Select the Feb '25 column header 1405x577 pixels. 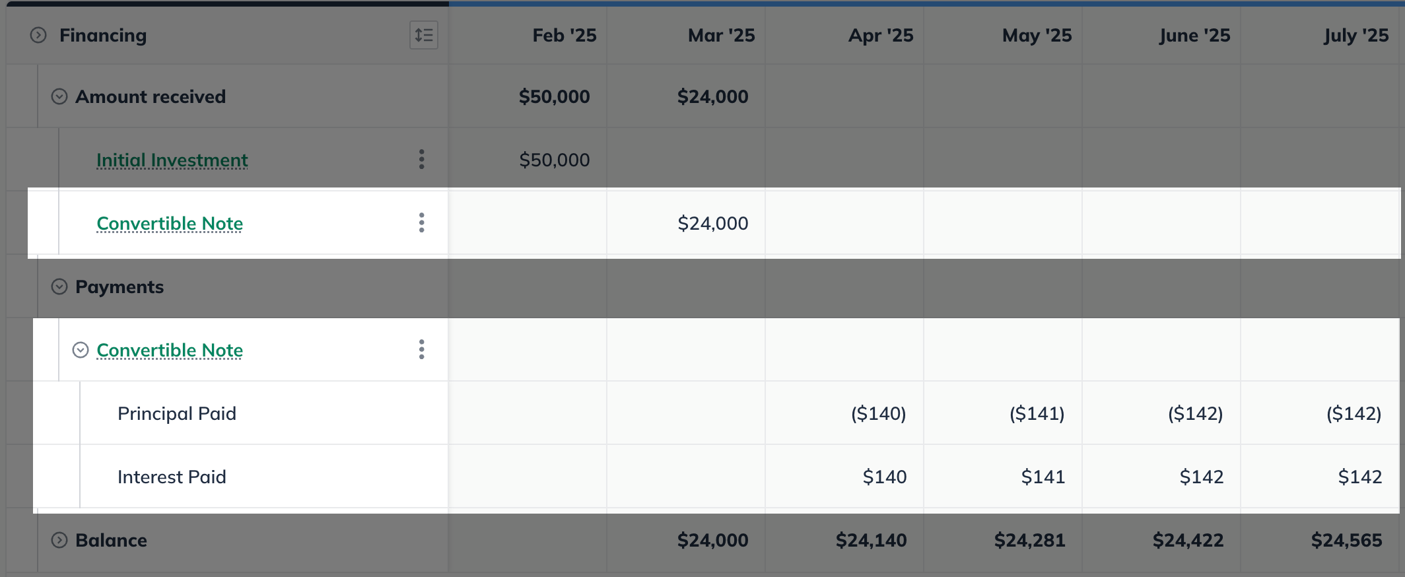coord(565,35)
